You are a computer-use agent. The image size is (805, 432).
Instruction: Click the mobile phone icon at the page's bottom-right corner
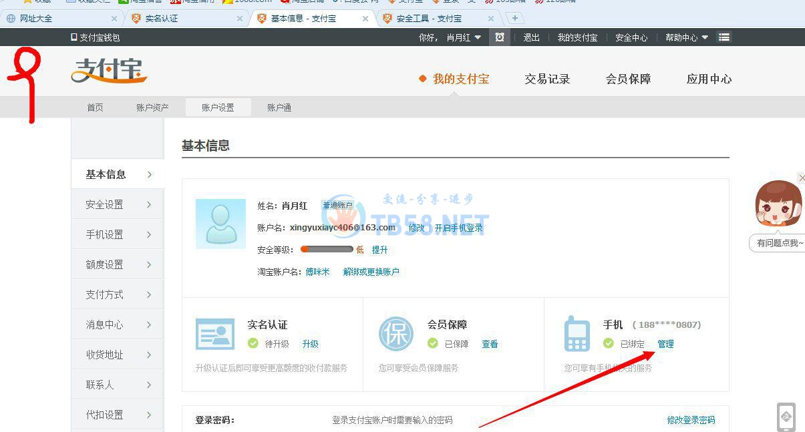(786, 417)
